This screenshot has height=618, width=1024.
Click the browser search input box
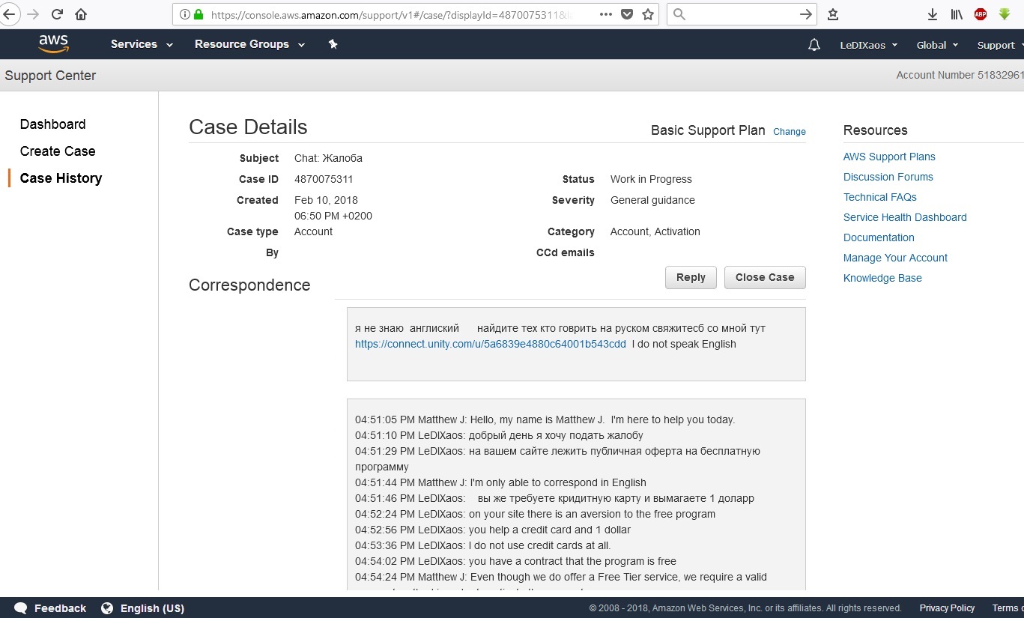tap(742, 14)
